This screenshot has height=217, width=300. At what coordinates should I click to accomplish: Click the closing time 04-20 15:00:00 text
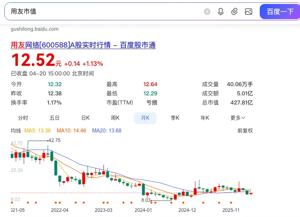(x=49, y=73)
